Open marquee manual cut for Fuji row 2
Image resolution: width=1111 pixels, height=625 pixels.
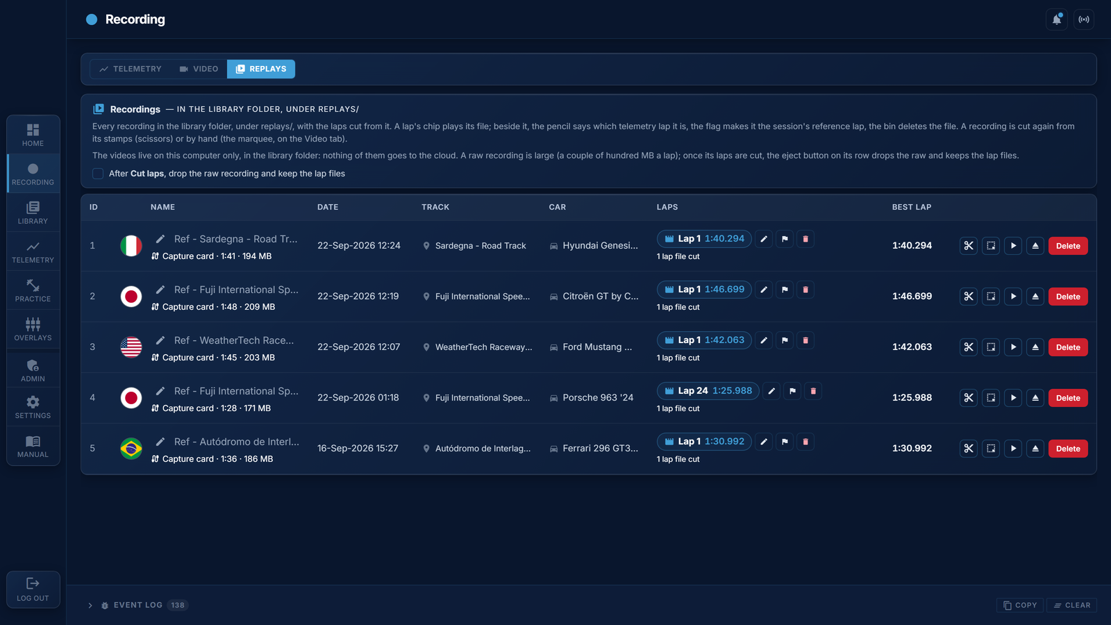(991, 297)
